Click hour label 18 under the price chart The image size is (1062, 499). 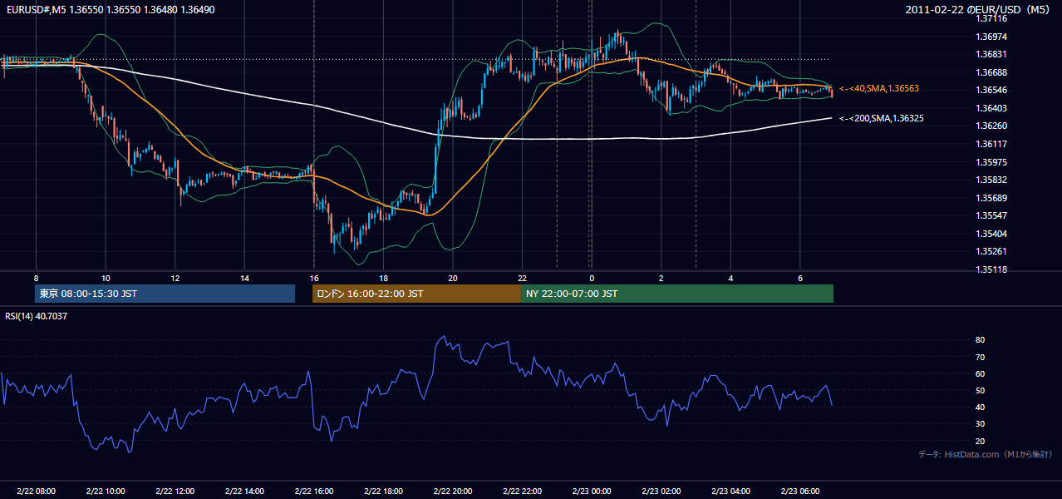pyautogui.click(x=384, y=278)
